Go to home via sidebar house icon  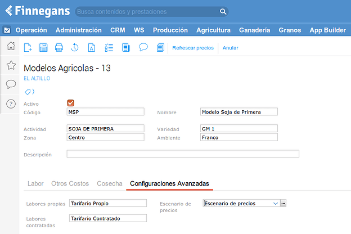coord(11,46)
